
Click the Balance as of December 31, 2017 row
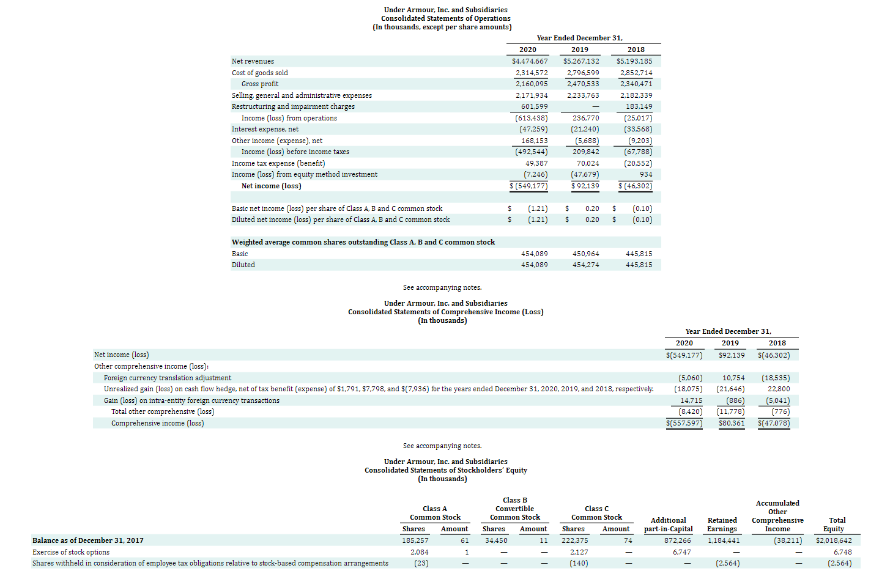[x=87, y=540]
